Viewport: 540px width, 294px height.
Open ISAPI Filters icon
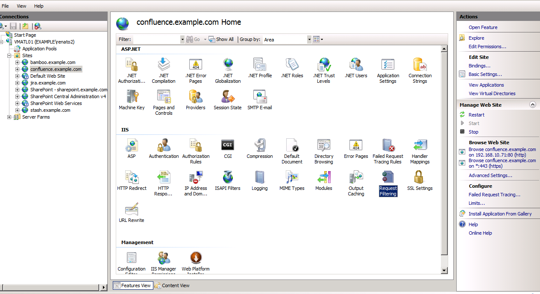(x=228, y=180)
